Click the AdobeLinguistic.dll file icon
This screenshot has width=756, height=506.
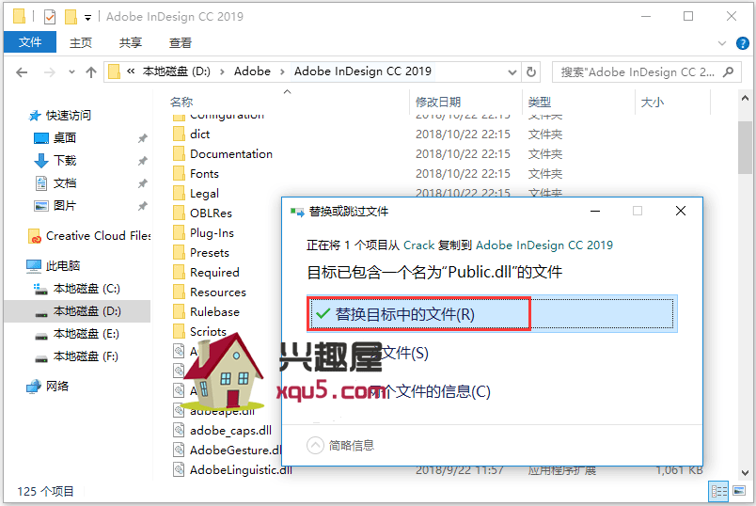click(x=179, y=469)
